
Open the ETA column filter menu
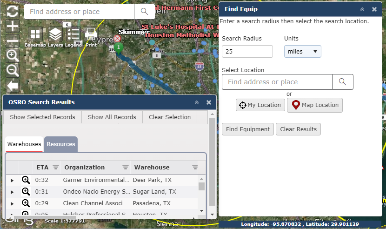[x=56, y=167]
